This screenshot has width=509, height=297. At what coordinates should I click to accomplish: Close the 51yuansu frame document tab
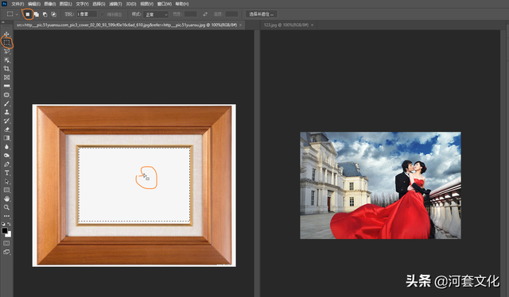pos(240,25)
